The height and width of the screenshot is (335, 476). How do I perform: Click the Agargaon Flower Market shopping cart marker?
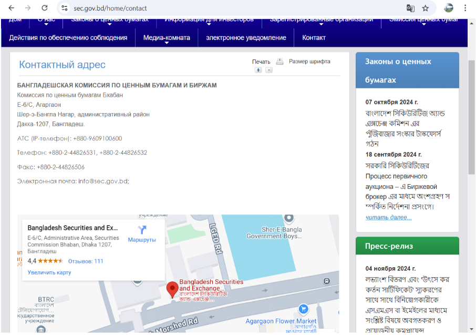coord(303,309)
